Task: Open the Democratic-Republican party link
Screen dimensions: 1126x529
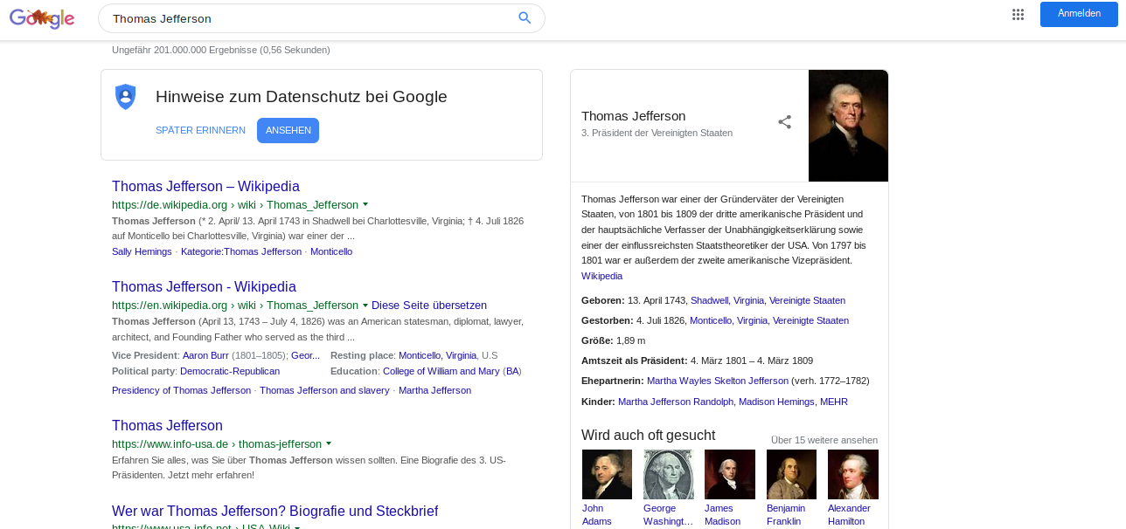Action: [x=230, y=371]
